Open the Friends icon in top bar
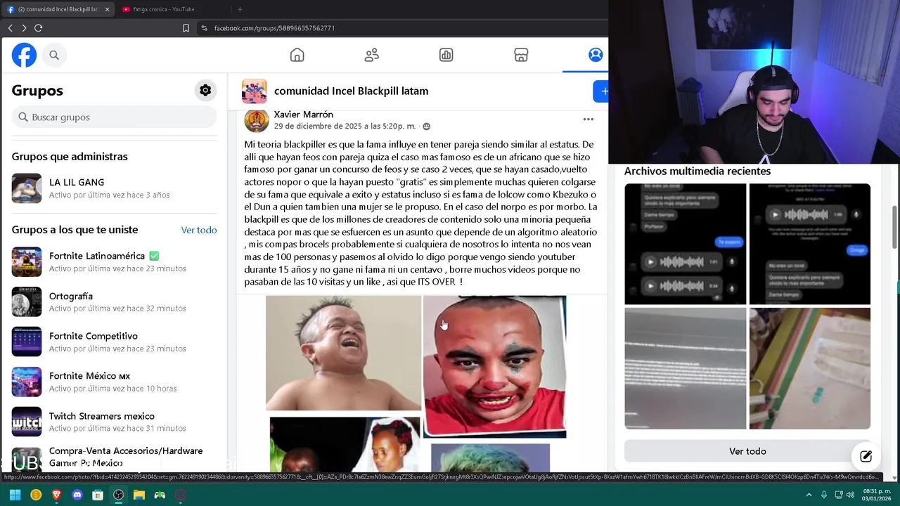 [x=372, y=55]
